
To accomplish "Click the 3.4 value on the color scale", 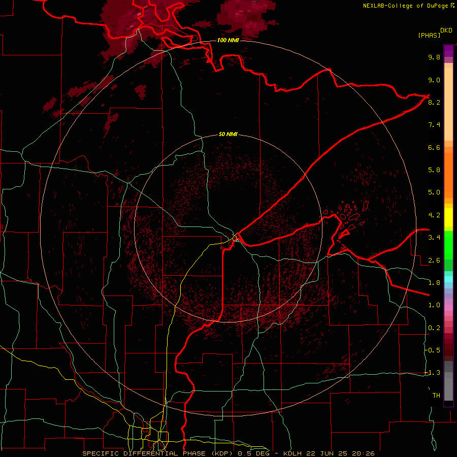I will 434,238.
